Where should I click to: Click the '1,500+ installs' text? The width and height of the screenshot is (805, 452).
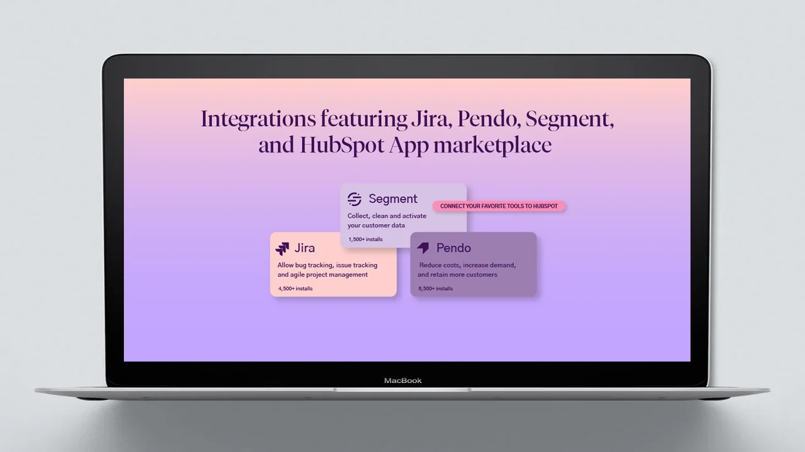tap(365, 239)
